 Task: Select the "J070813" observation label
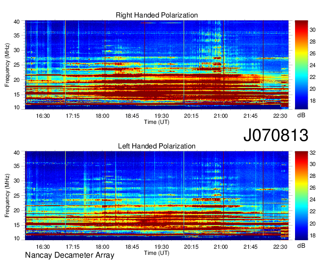click(276, 135)
